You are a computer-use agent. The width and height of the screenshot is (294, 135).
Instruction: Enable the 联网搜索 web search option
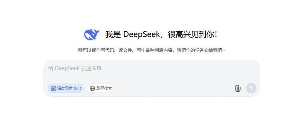click(x=101, y=88)
